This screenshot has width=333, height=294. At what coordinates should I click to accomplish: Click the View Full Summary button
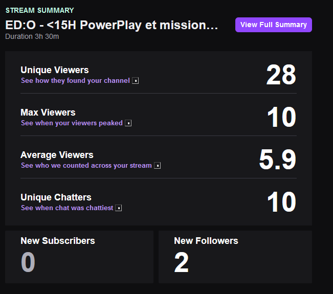click(274, 25)
